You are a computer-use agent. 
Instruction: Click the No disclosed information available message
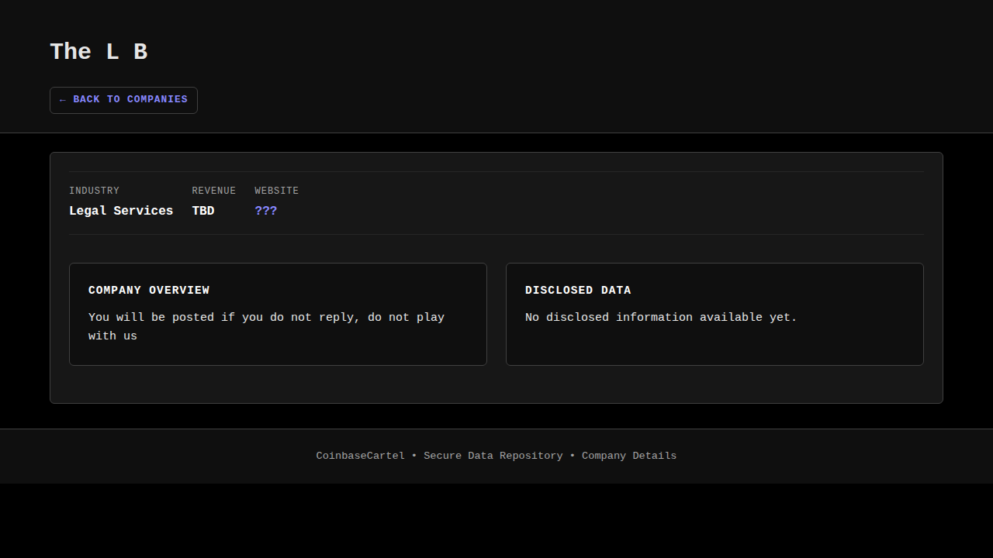point(661,318)
